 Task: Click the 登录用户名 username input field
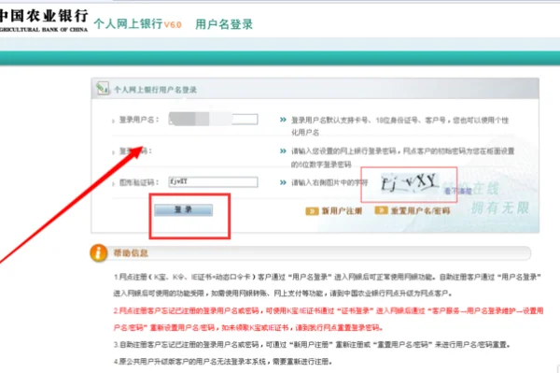[213, 119]
